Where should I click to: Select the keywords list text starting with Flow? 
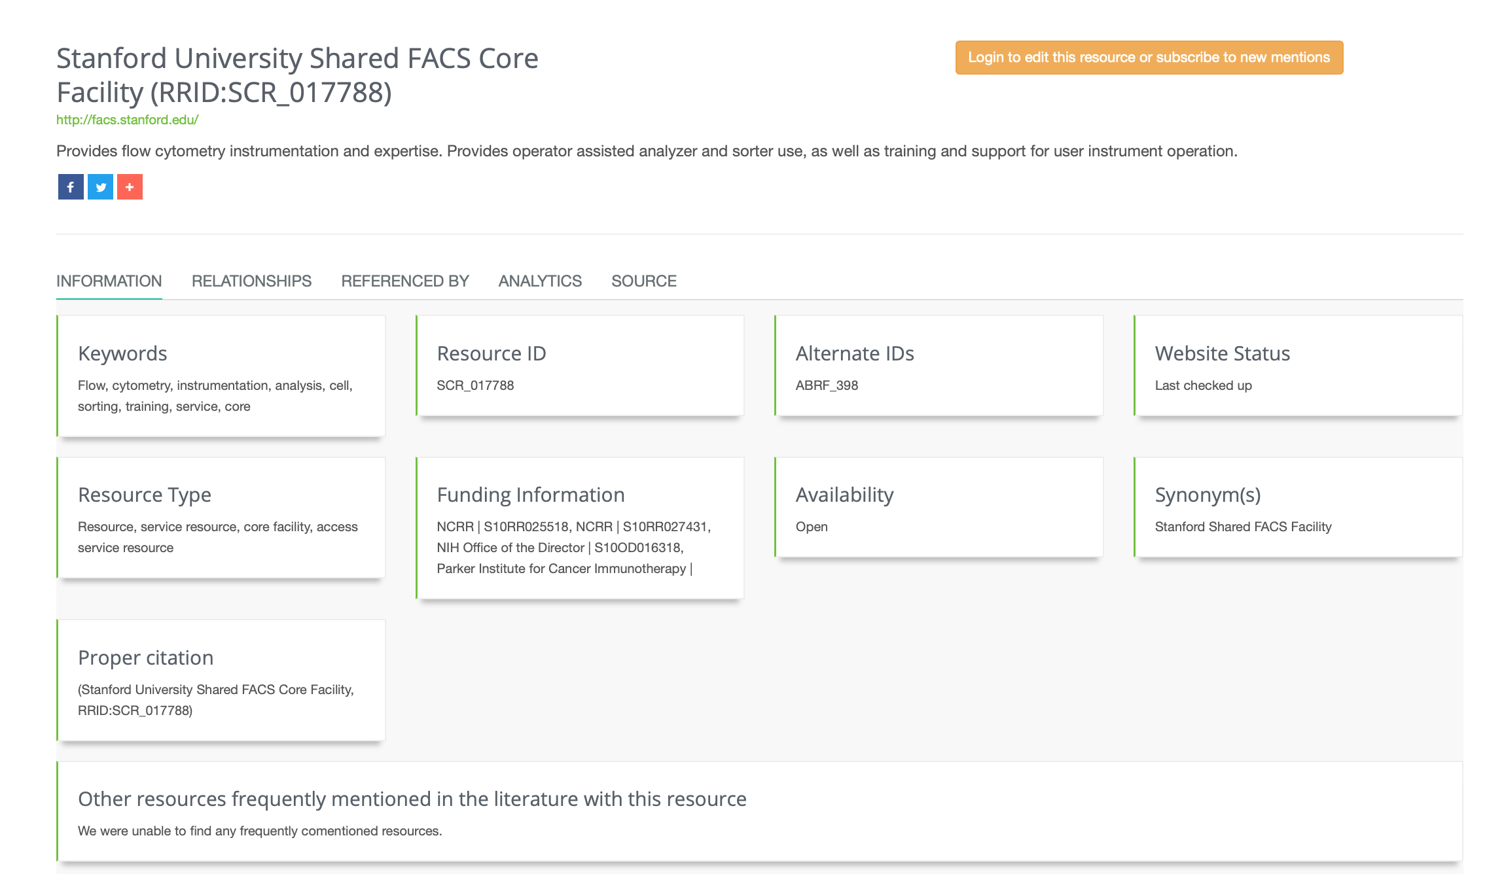tap(215, 396)
